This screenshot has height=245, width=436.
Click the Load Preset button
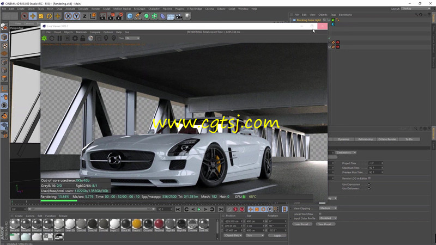302,224
